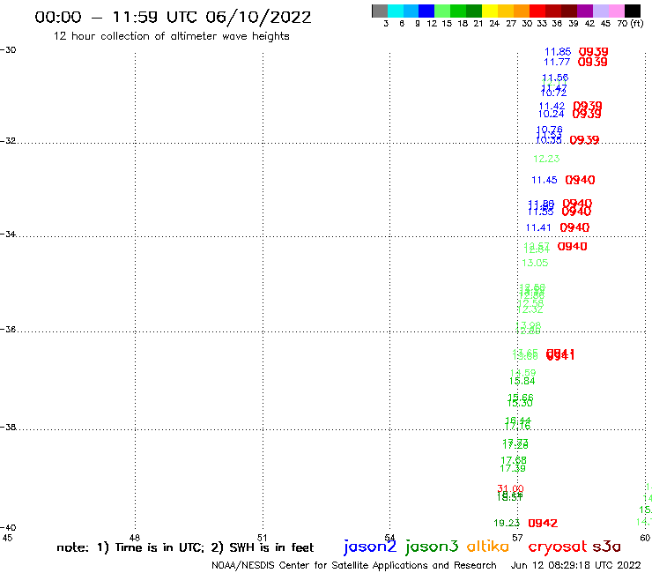Click the timestamp 'Jun 12 08:29:18 UTC 2022'
Image resolution: width=652 pixels, height=573 pixels.
click(x=576, y=565)
